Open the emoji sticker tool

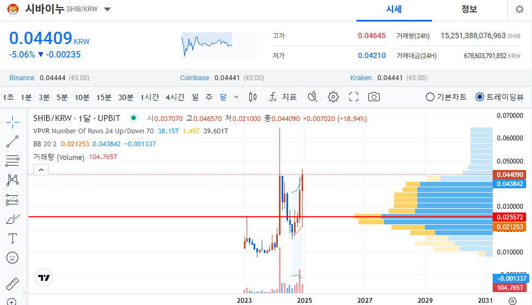[12, 258]
